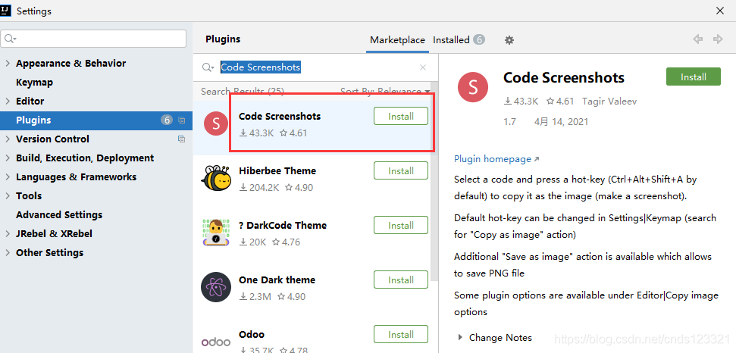Install the One Dark theme plugin
The width and height of the screenshot is (736, 353).
tap(401, 280)
